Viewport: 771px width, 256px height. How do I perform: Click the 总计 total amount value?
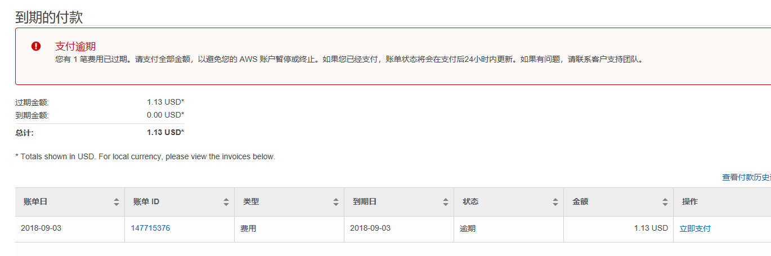pyautogui.click(x=165, y=132)
